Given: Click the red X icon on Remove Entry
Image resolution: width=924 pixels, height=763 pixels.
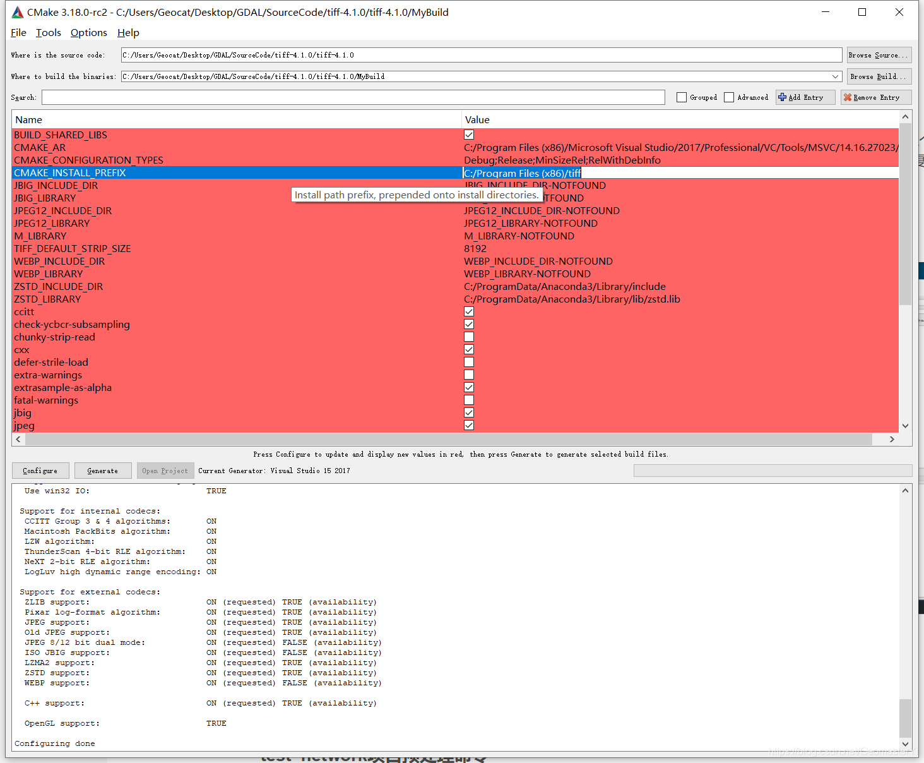Looking at the screenshot, I should click(x=848, y=97).
